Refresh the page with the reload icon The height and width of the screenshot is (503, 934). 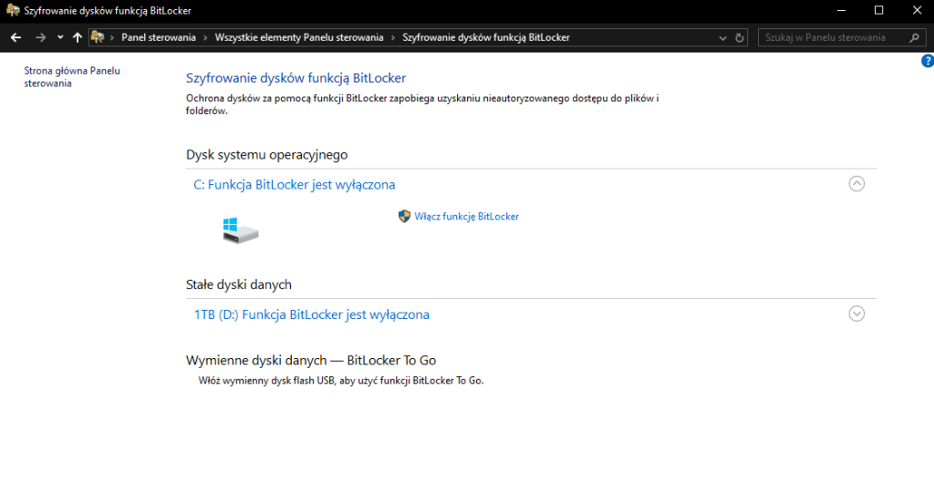[x=740, y=37]
